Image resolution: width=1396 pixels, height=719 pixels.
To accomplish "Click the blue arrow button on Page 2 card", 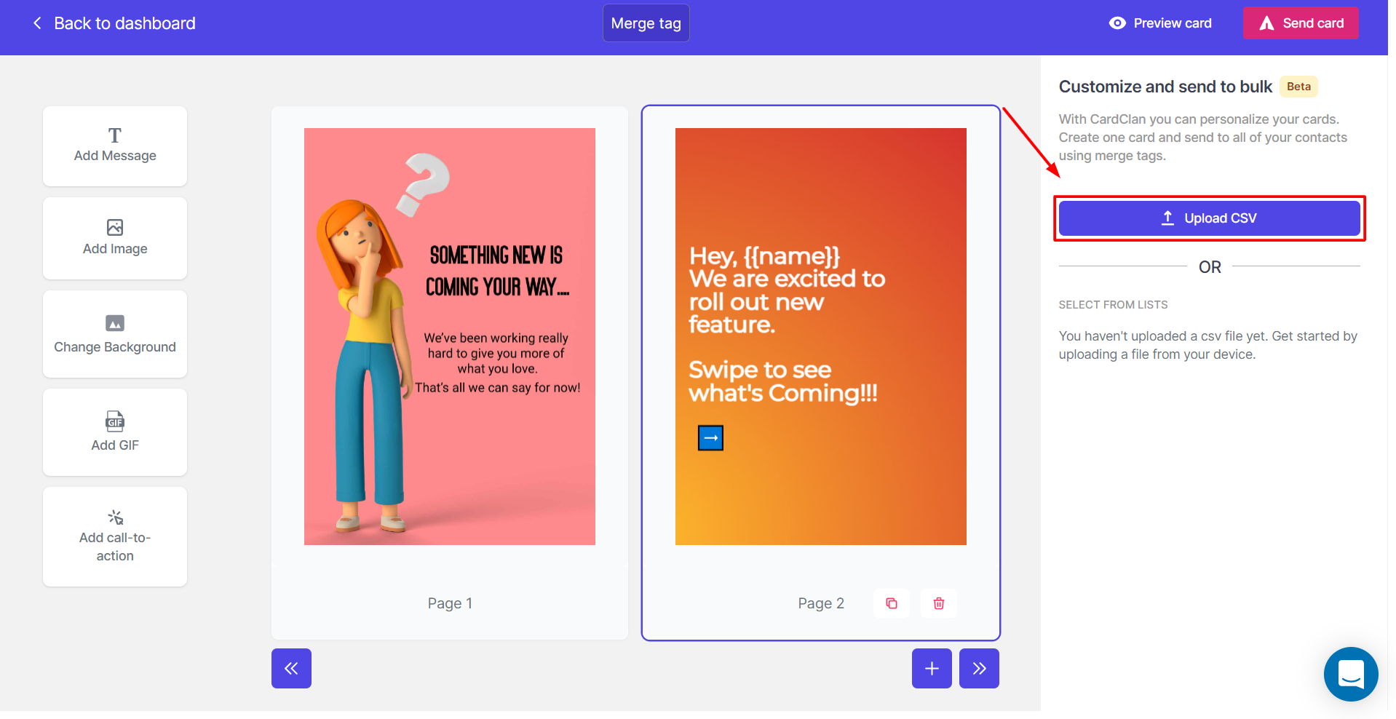I will (x=710, y=438).
